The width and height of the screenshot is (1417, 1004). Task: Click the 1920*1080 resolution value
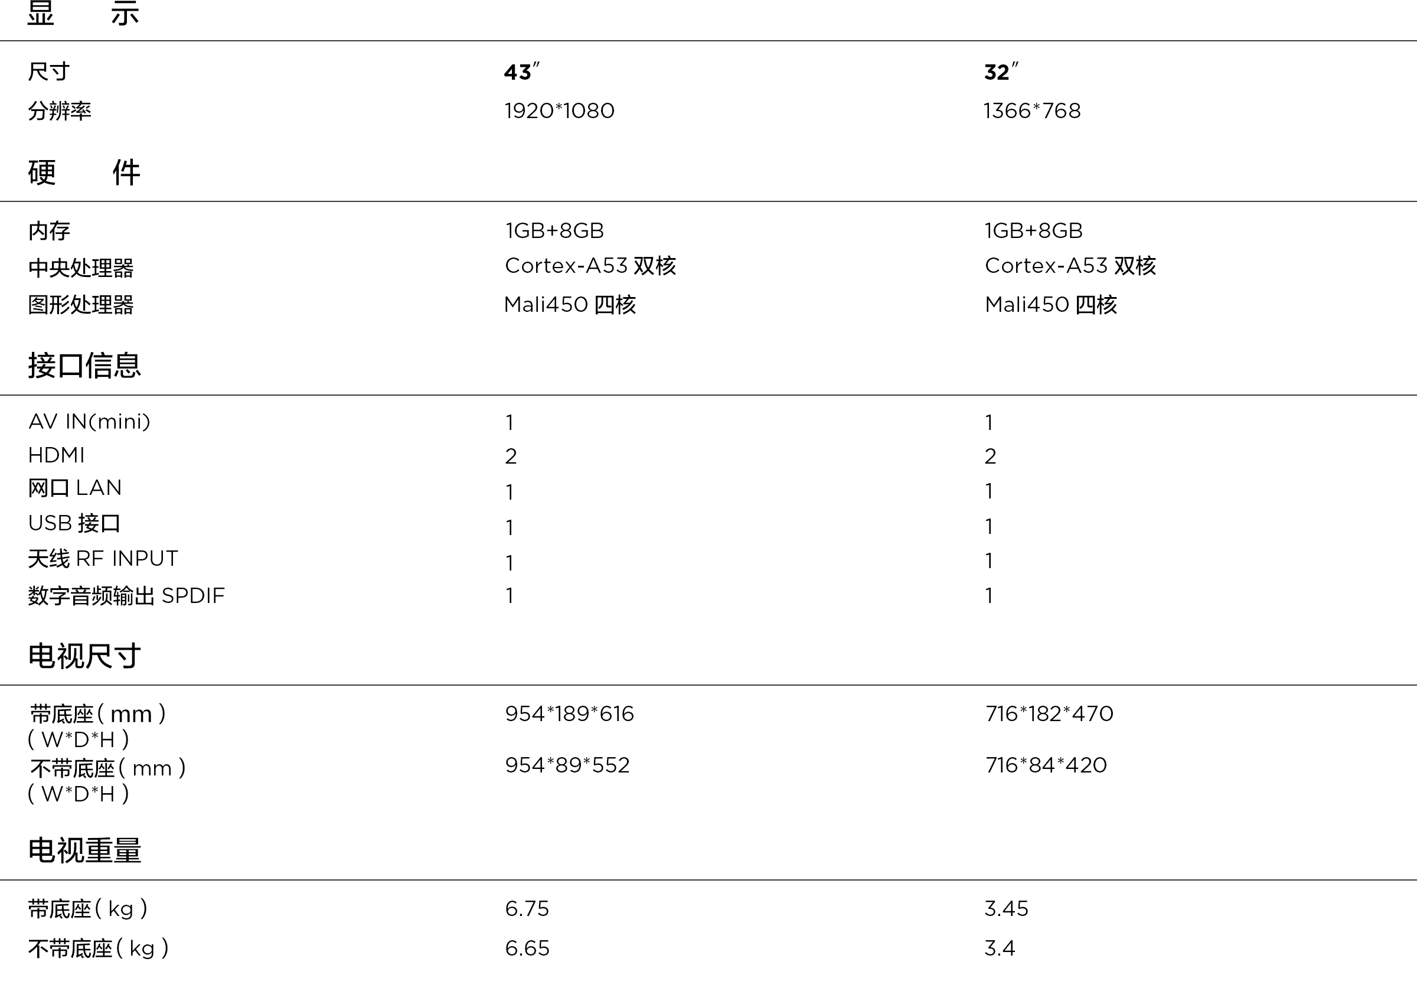click(559, 110)
